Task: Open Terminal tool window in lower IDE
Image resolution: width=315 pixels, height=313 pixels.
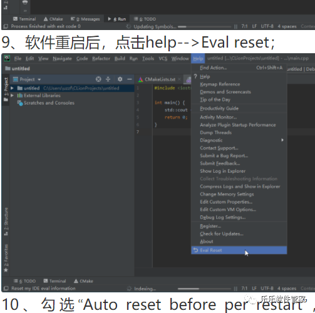Action: [x=54, y=281]
